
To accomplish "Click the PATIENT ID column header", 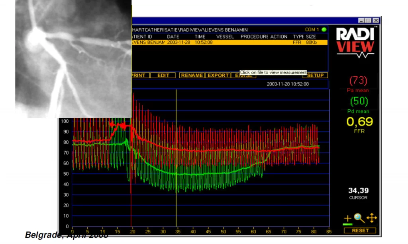I will 142,37.
